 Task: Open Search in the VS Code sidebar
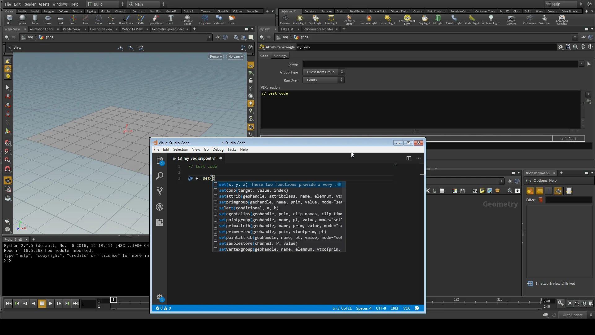pos(160,176)
